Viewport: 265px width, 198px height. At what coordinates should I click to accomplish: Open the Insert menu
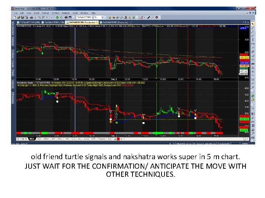click(x=36, y=13)
